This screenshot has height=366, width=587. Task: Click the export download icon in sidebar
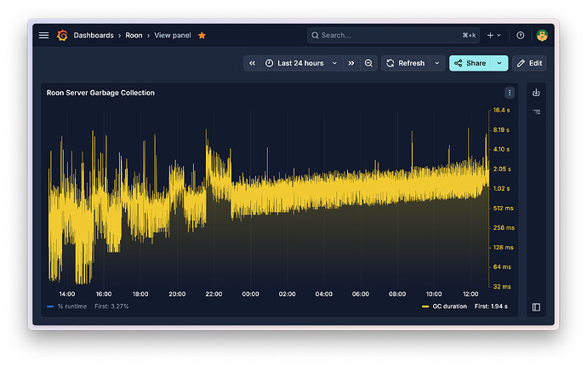click(536, 92)
